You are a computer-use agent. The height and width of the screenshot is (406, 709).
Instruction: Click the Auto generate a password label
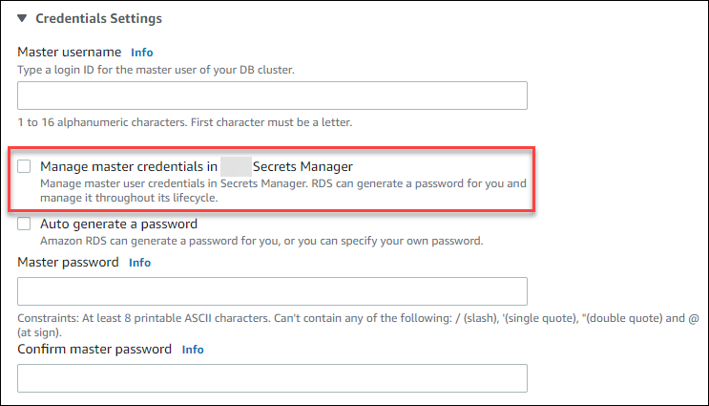pyautogui.click(x=118, y=224)
